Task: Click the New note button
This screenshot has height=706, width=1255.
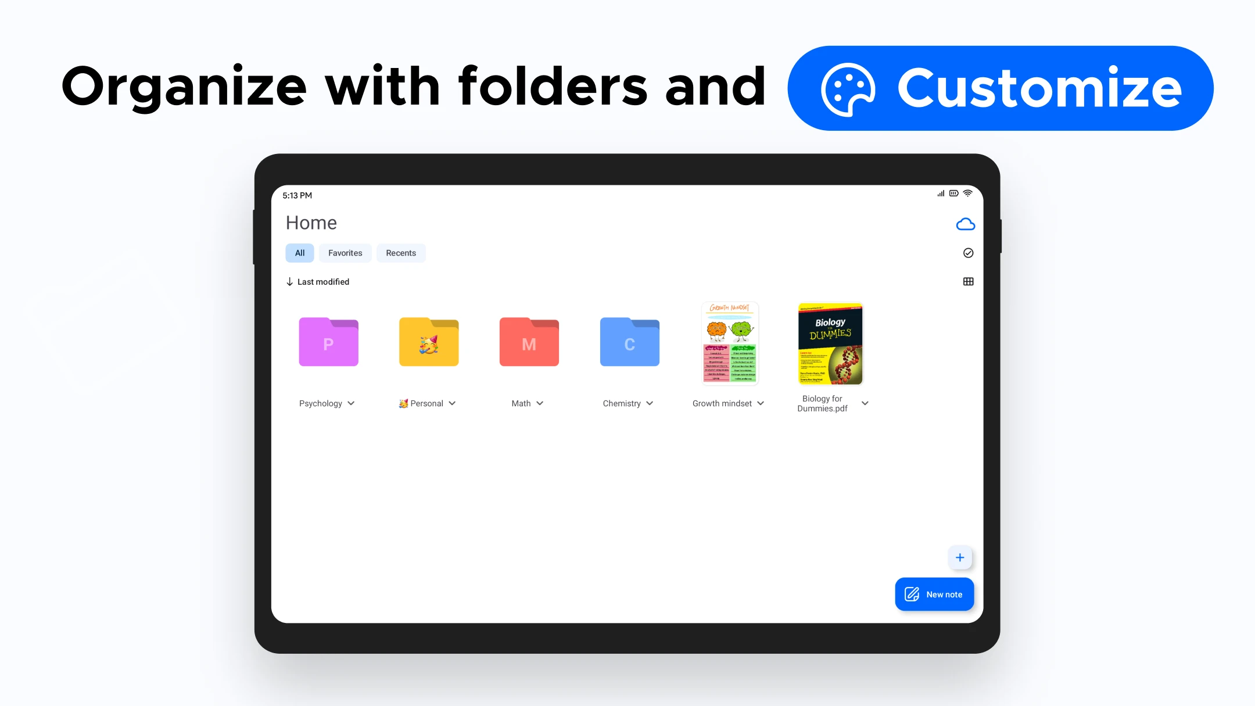Action: (x=934, y=594)
